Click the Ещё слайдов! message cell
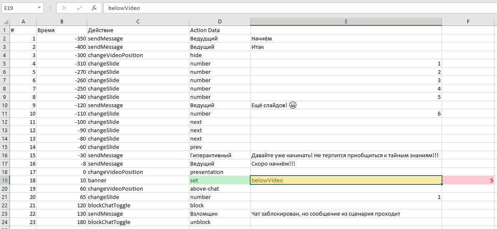The height and width of the screenshot is (229, 497). point(346,105)
